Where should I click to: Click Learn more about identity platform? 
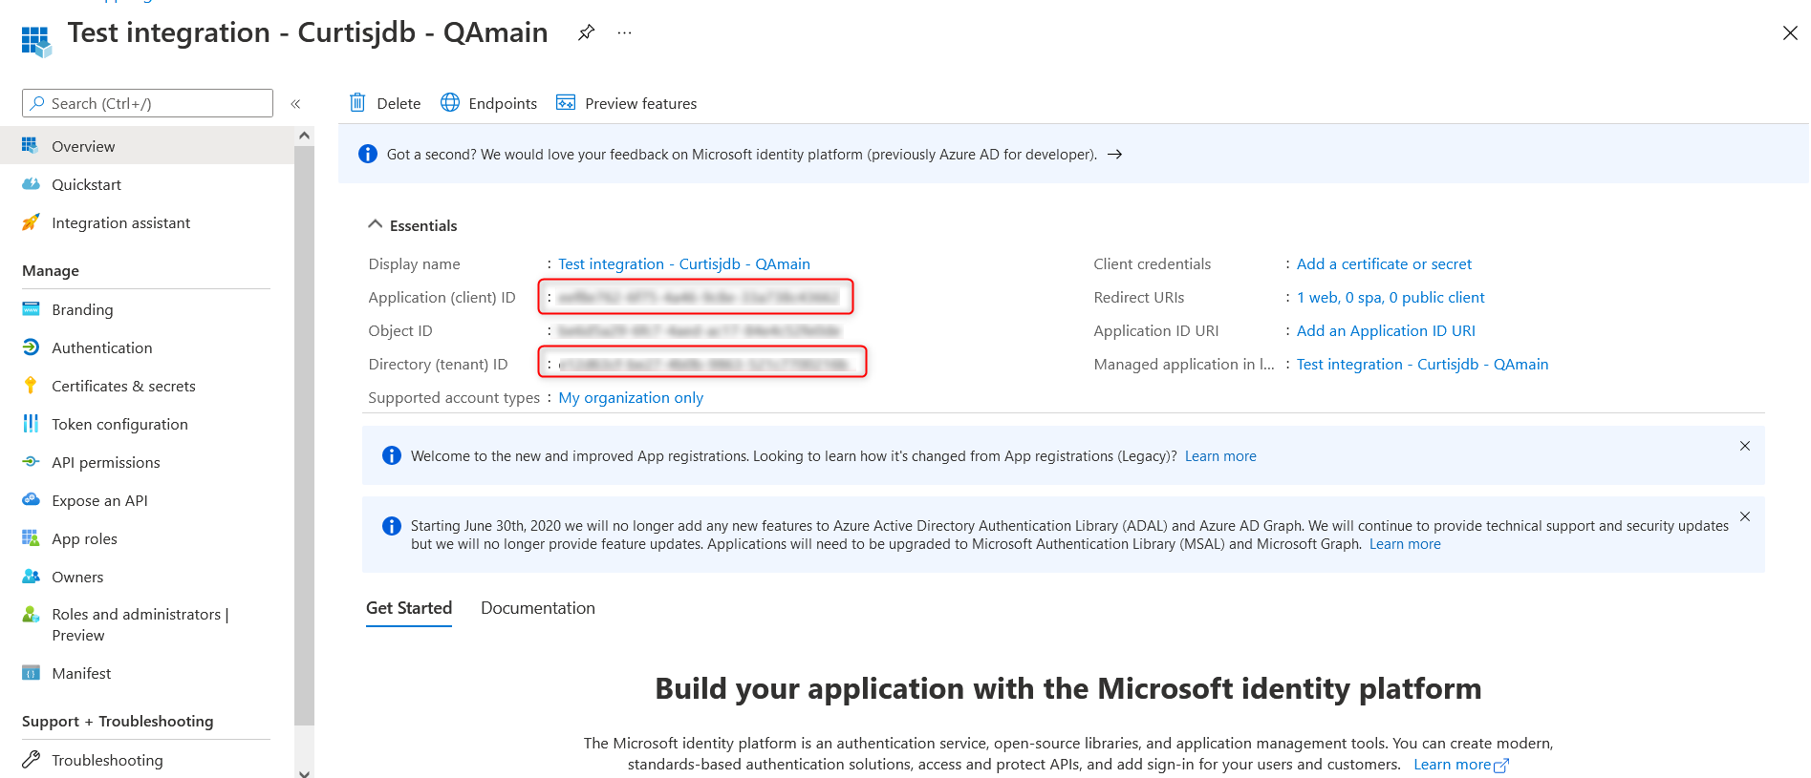1460,765
